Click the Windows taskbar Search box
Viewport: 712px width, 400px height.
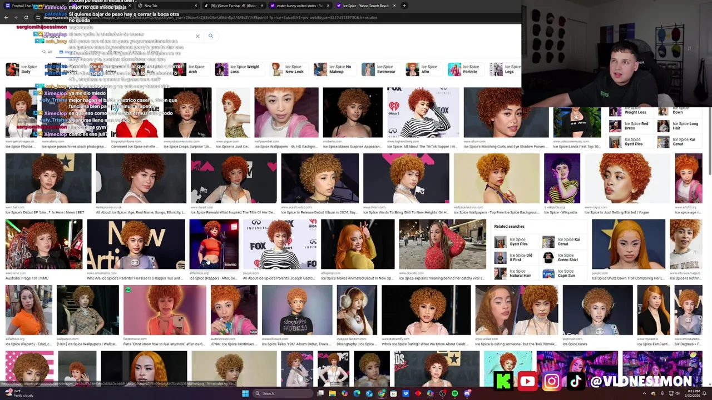coord(283,393)
